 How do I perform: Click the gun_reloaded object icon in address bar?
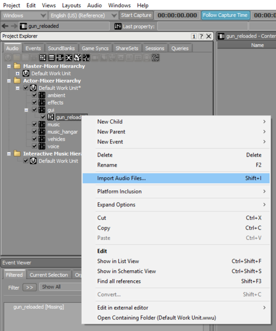23,26
